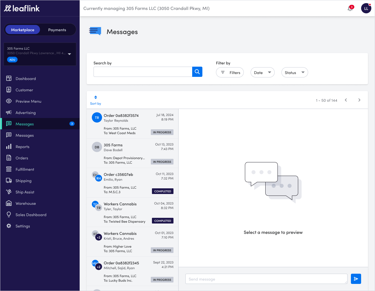Go to previous page of messages
Viewport: 375px width, 291px height.
(346, 100)
